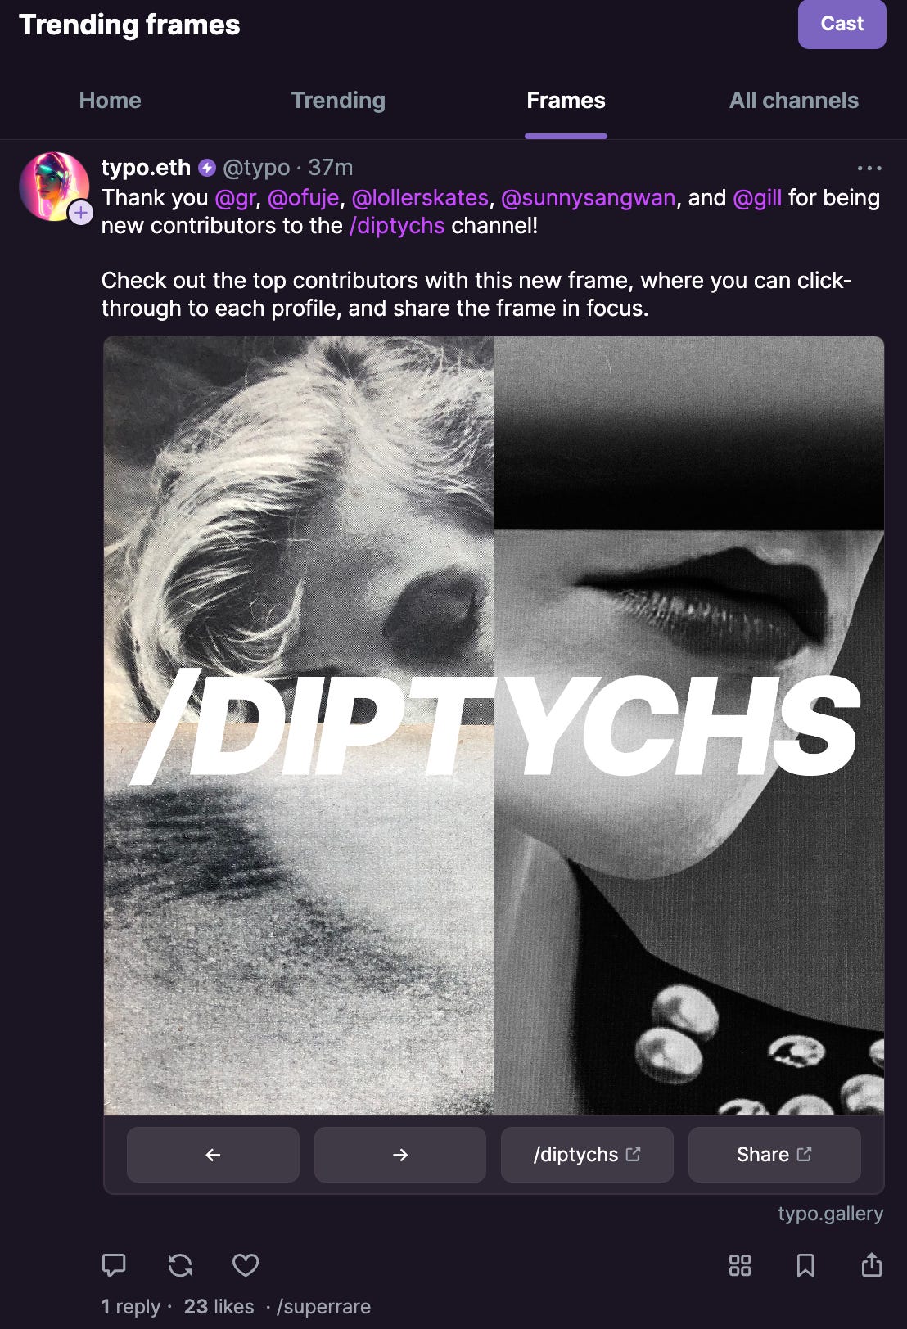Click the frame Share button
Screen dimensions: 907x1329
click(774, 1155)
